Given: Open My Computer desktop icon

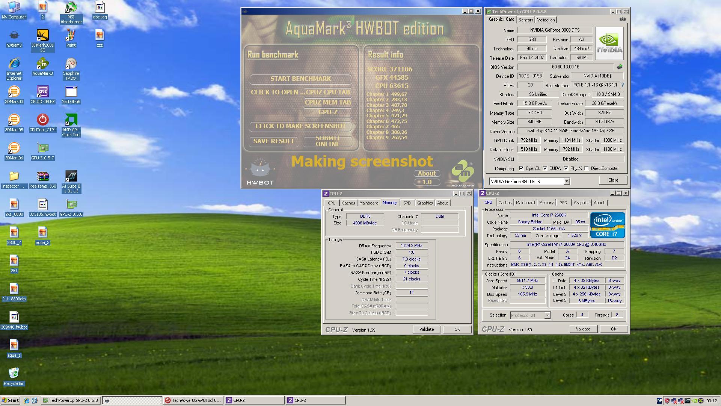Looking at the screenshot, I should click(x=14, y=10).
